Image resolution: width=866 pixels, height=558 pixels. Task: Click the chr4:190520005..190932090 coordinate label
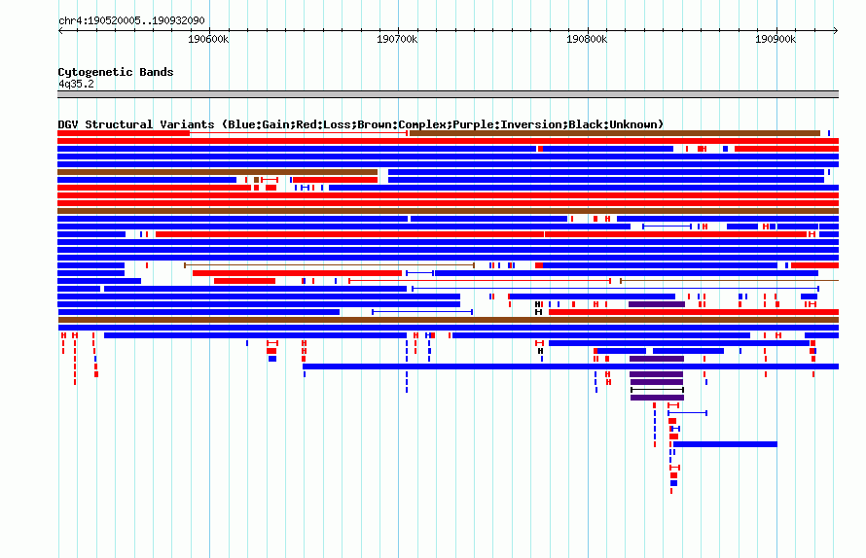131,20
